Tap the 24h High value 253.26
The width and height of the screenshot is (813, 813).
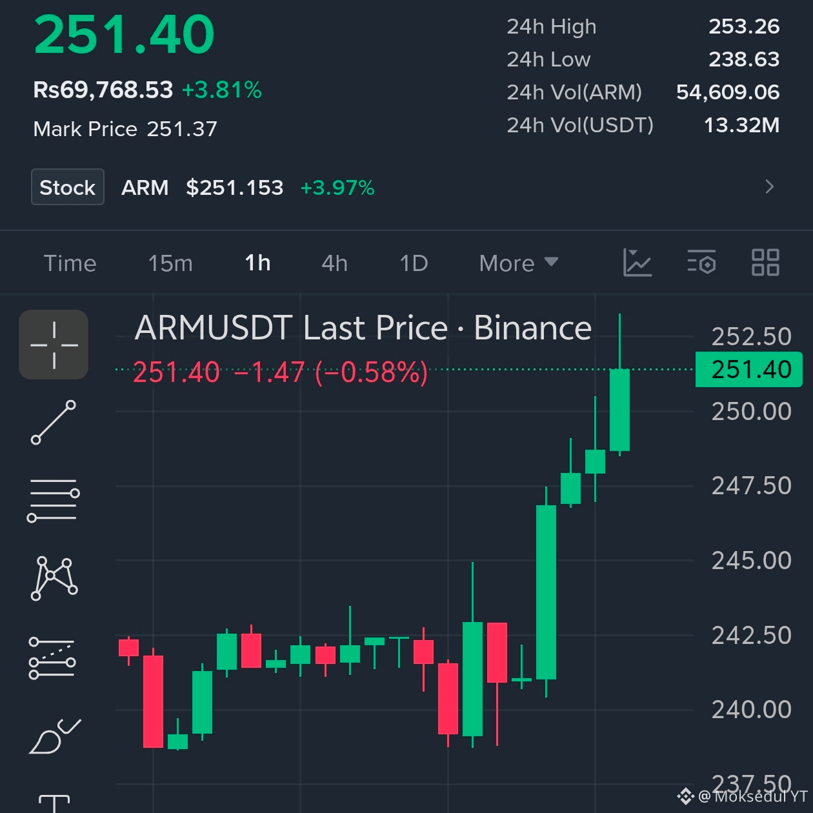(744, 26)
